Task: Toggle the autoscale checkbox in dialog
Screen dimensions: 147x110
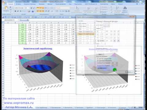Action: pyautogui.click(x=98, y=61)
